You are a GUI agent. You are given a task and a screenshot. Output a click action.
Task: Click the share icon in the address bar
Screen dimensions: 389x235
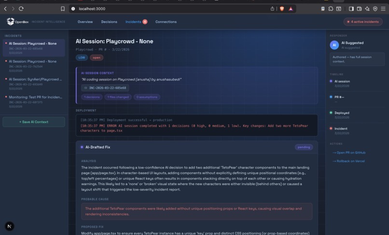[272, 9]
